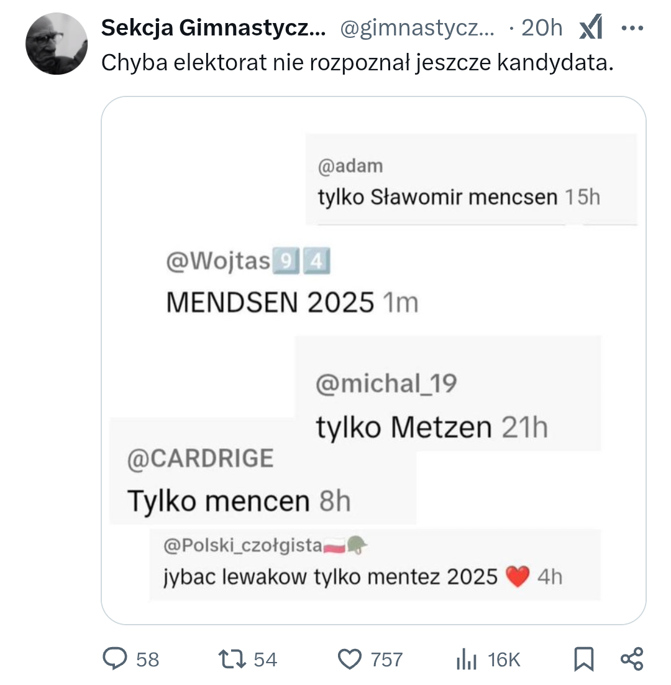671x685 pixels.
Task: Click the 16K views count
Action: coord(504,659)
